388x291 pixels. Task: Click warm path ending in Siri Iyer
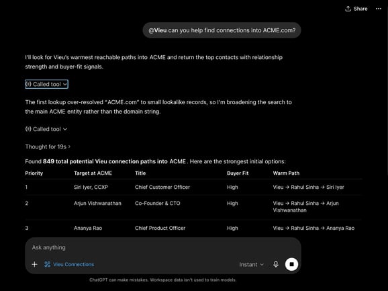(x=308, y=187)
